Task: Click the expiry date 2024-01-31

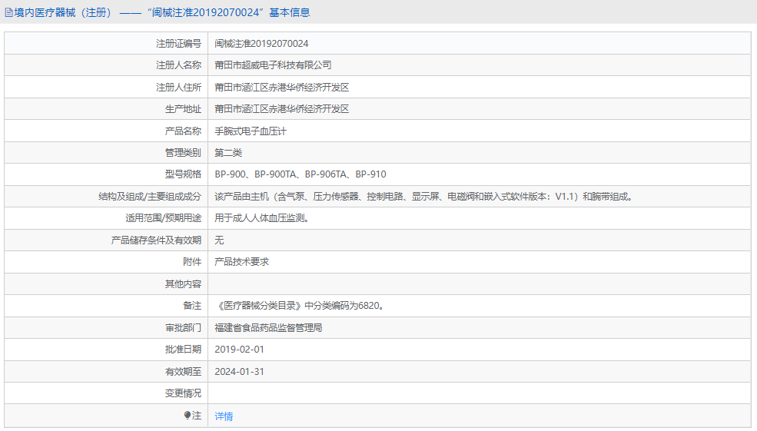Action: (x=240, y=371)
